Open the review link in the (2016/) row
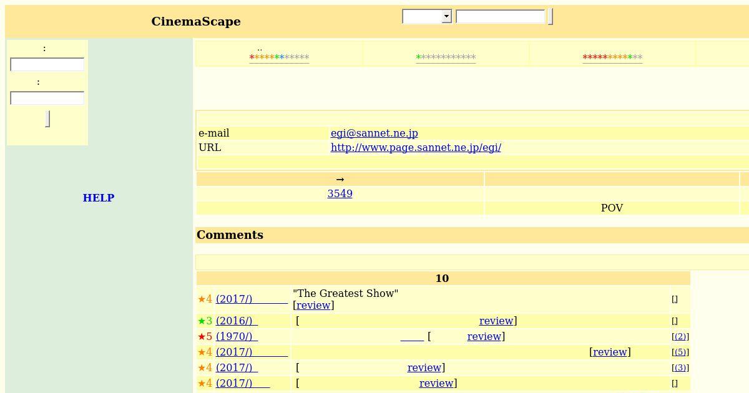 point(496,321)
